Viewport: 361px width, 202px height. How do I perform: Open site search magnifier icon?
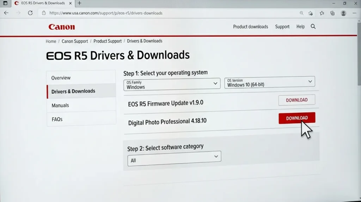[x=313, y=26]
